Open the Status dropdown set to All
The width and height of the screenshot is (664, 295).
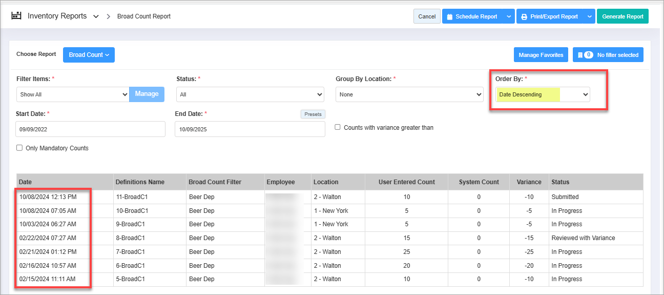click(x=250, y=94)
